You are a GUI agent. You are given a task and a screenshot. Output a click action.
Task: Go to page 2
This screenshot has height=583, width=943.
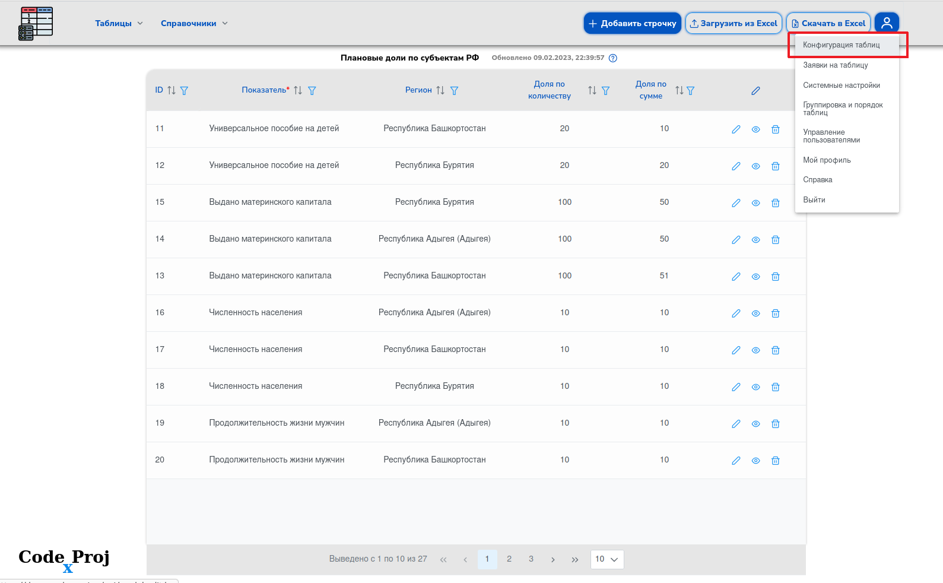(x=509, y=559)
